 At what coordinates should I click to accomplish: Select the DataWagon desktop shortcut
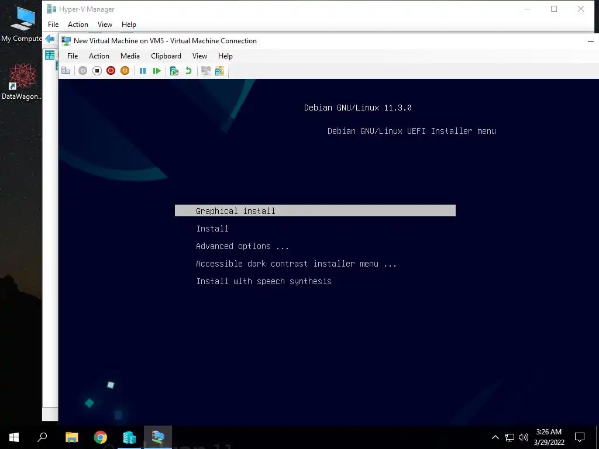coord(22,82)
